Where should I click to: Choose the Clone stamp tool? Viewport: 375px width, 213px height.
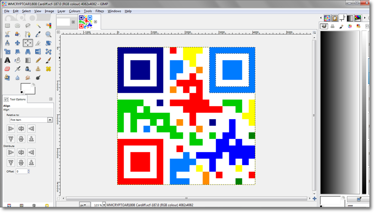[x=38, y=69]
